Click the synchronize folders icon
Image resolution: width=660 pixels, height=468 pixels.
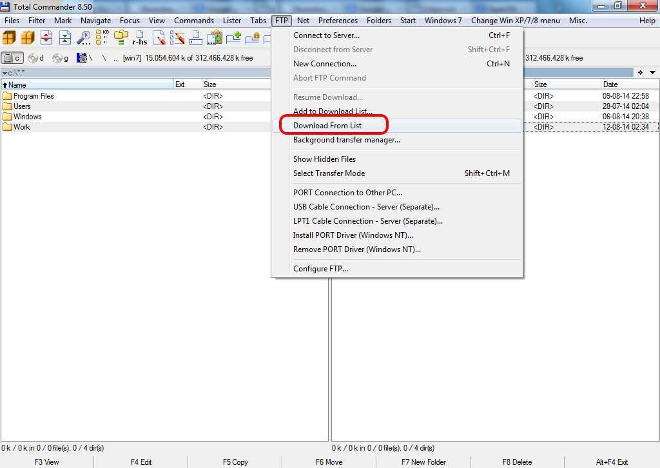121,37
